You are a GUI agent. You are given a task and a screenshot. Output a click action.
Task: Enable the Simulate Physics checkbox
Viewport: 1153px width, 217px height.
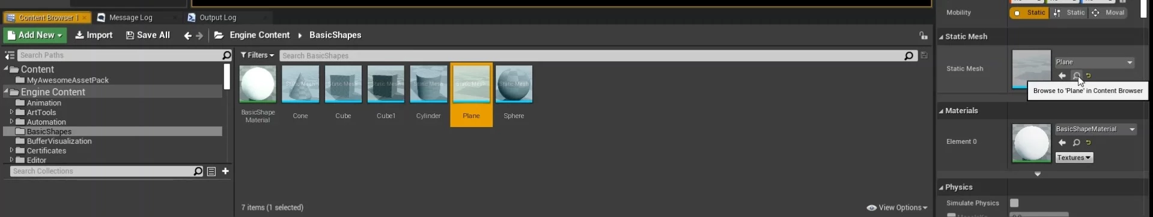tap(1014, 203)
